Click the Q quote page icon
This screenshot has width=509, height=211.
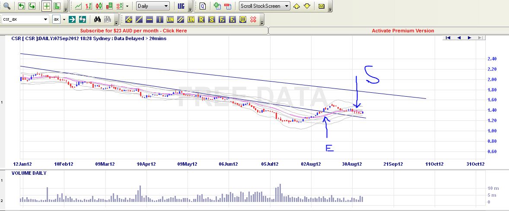pyautogui.click(x=203, y=6)
